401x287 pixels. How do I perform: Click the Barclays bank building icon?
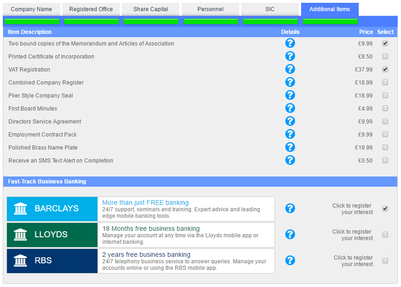20,209
